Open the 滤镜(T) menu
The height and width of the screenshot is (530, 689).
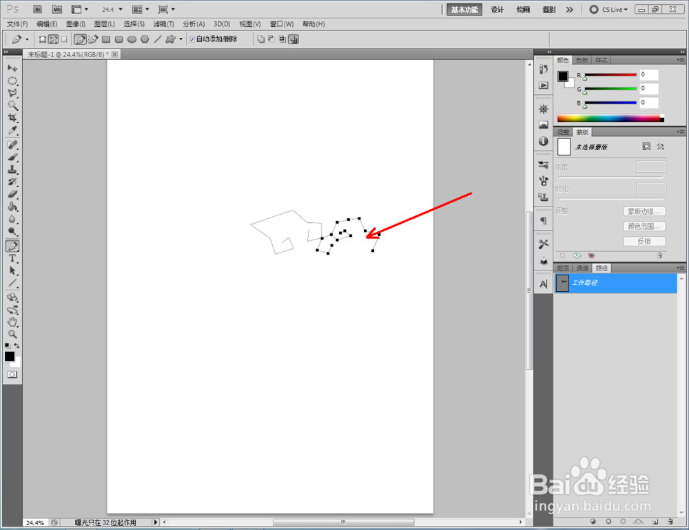pos(163,23)
